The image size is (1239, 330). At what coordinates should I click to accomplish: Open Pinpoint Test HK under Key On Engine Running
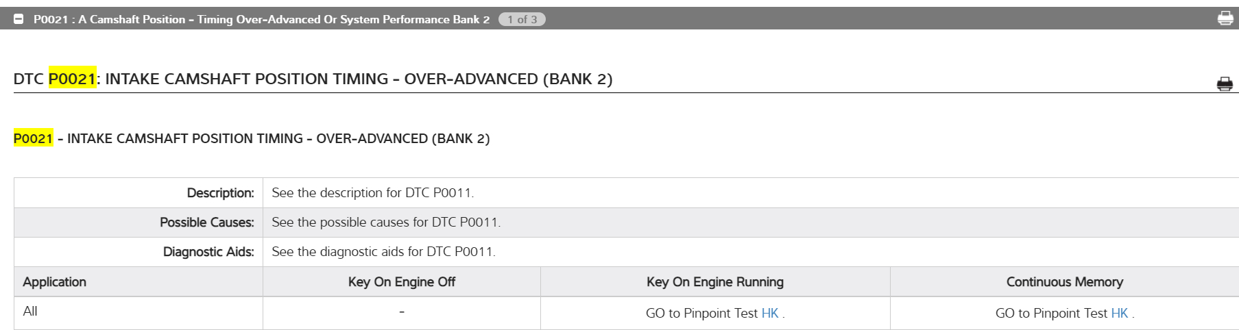click(770, 313)
